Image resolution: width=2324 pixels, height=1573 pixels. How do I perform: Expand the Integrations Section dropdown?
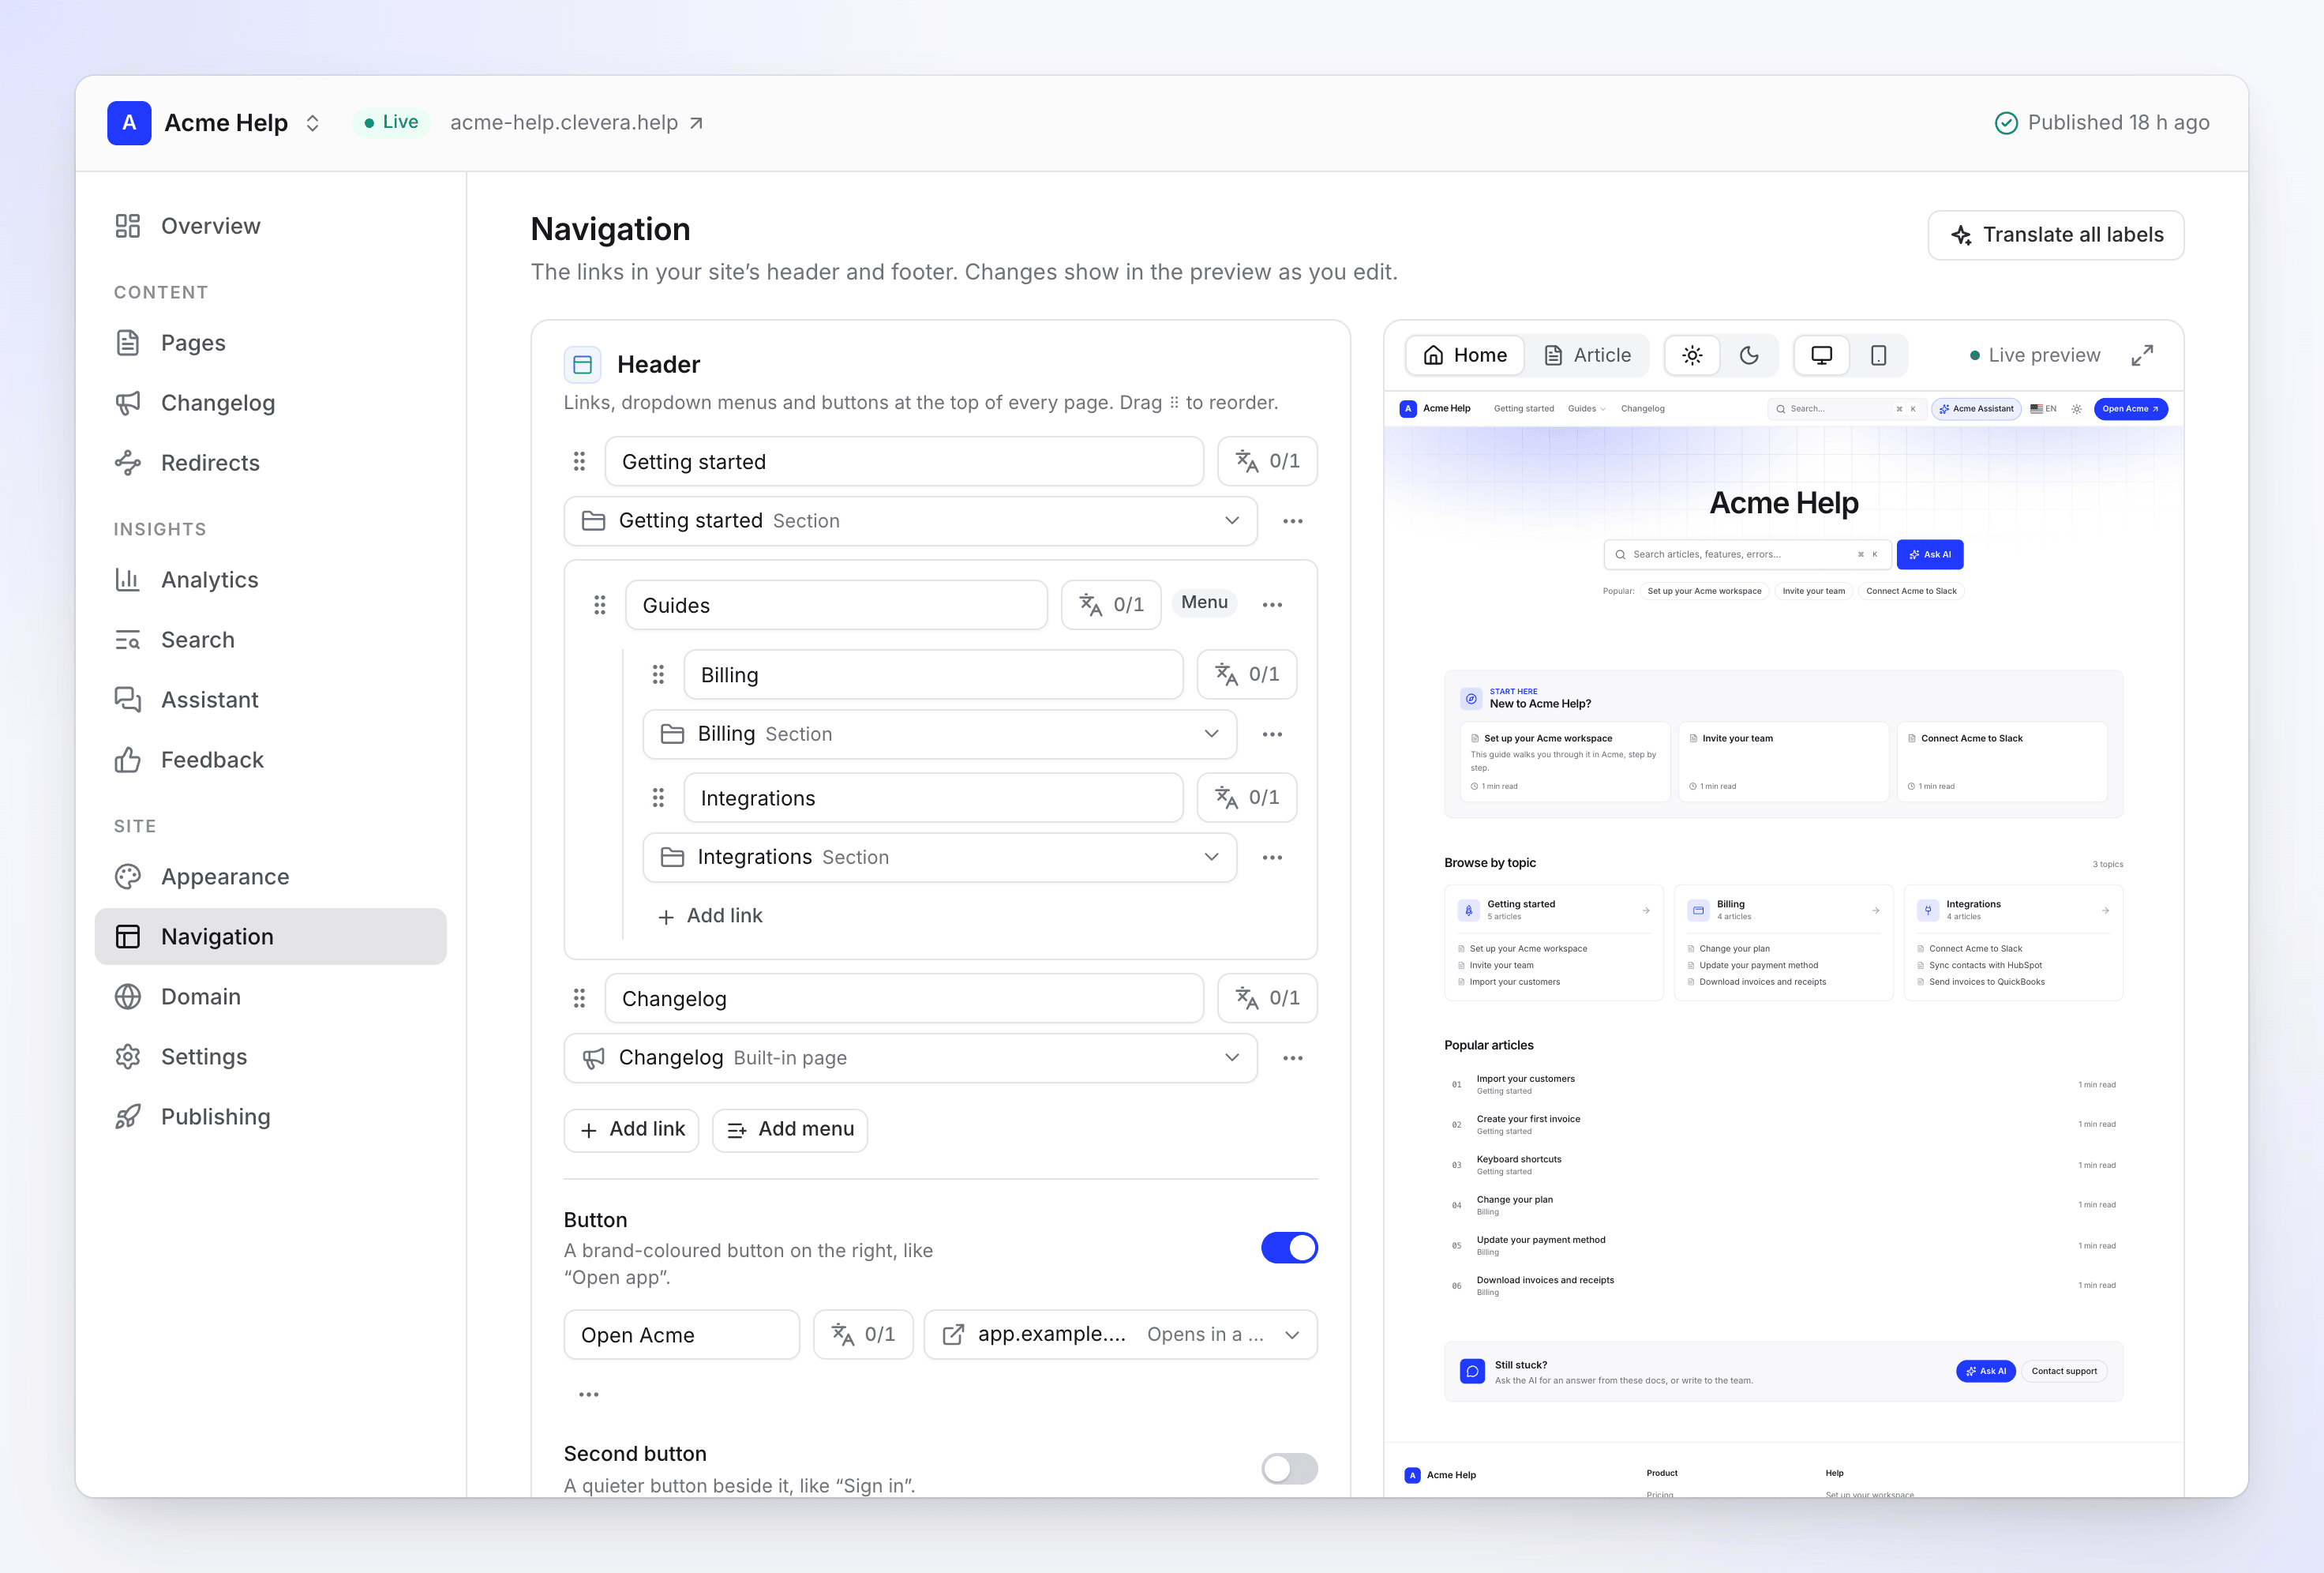(939, 858)
